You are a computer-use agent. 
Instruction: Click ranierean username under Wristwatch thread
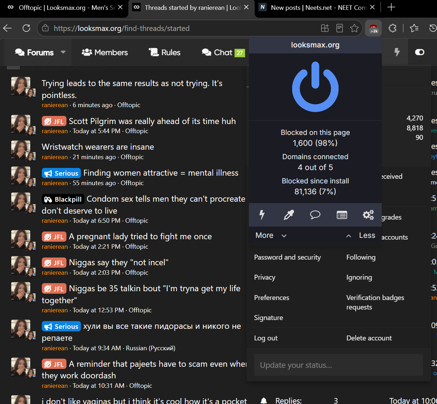click(55, 157)
